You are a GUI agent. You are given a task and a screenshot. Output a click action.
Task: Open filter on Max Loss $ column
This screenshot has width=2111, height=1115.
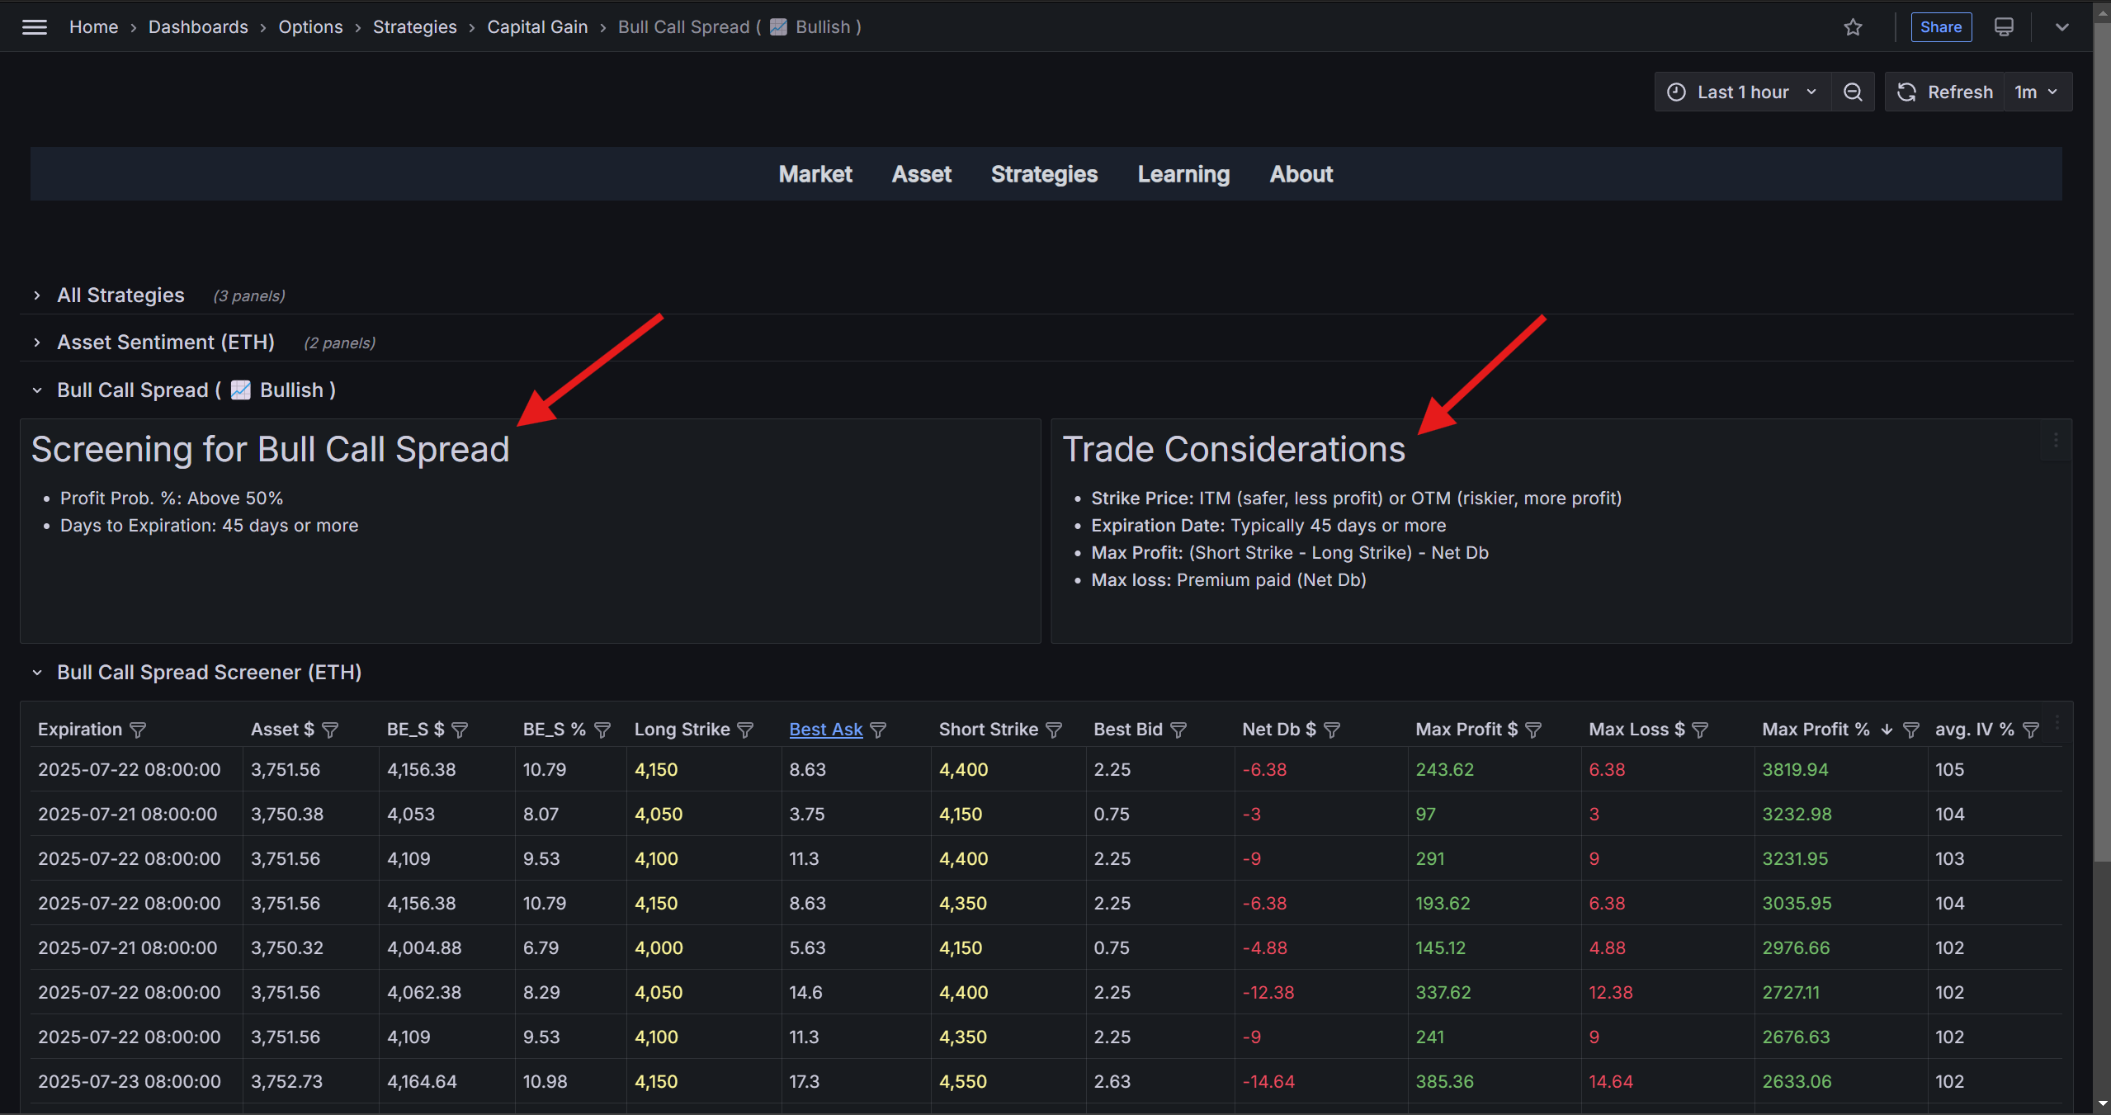click(x=1700, y=730)
